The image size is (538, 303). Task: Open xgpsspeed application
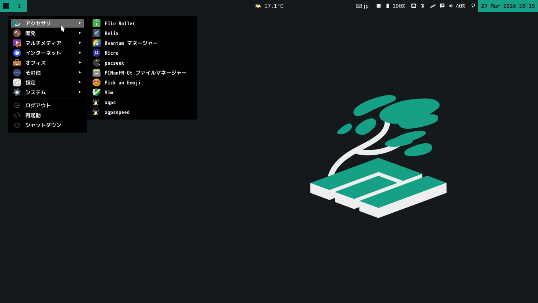tap(117, 112)
